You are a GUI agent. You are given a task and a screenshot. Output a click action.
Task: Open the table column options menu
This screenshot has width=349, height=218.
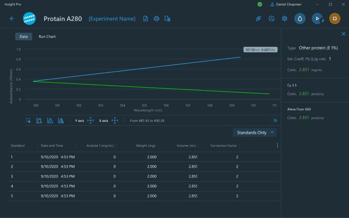[277, 145]
